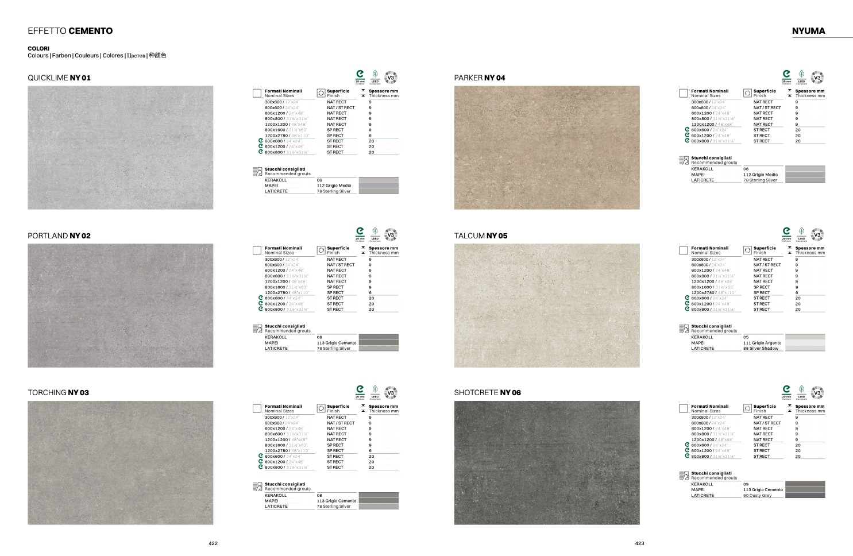Click page number 423
This screenshot has height=556, width=853.
[x=639, y=543]
